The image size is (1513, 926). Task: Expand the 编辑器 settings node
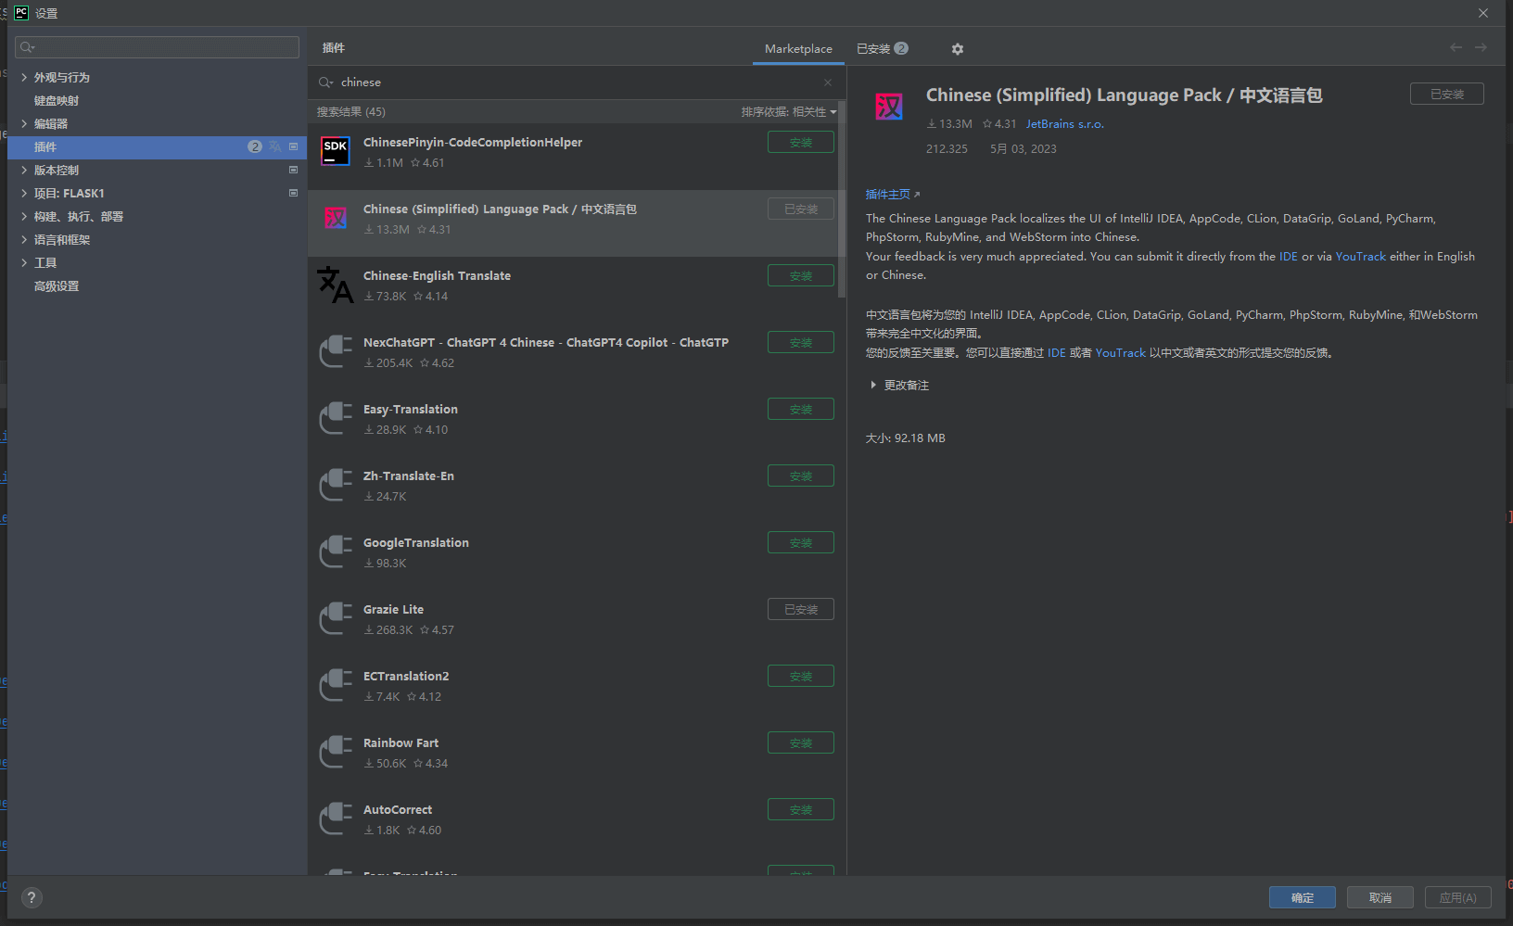point(24,123)
